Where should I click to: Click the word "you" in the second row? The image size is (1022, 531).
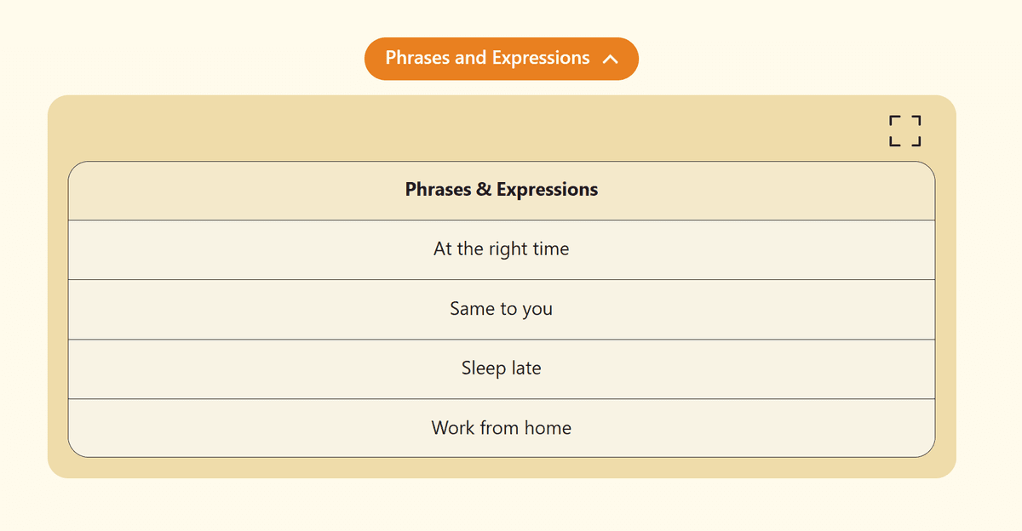[x=537, y=310]
